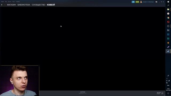
Task: Open the Windows notification center icon
Action: point(168,93)
